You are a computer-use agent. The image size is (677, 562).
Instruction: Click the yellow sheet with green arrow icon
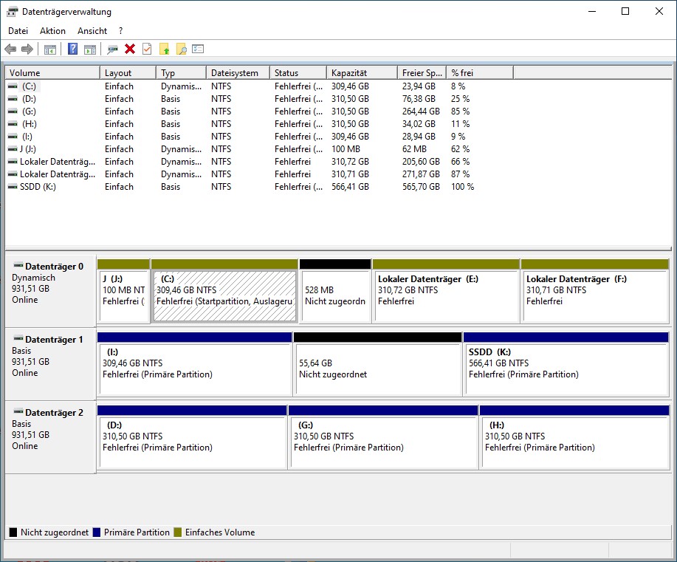pyautogui.click(x=165, y=49)
